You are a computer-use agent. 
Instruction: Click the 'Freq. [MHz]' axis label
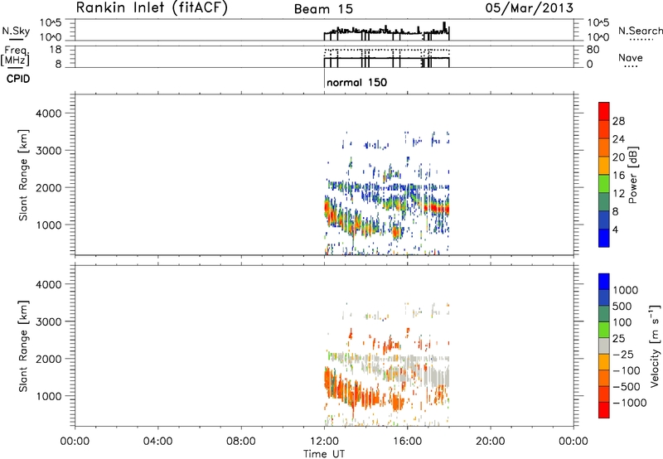click(15, 56)
